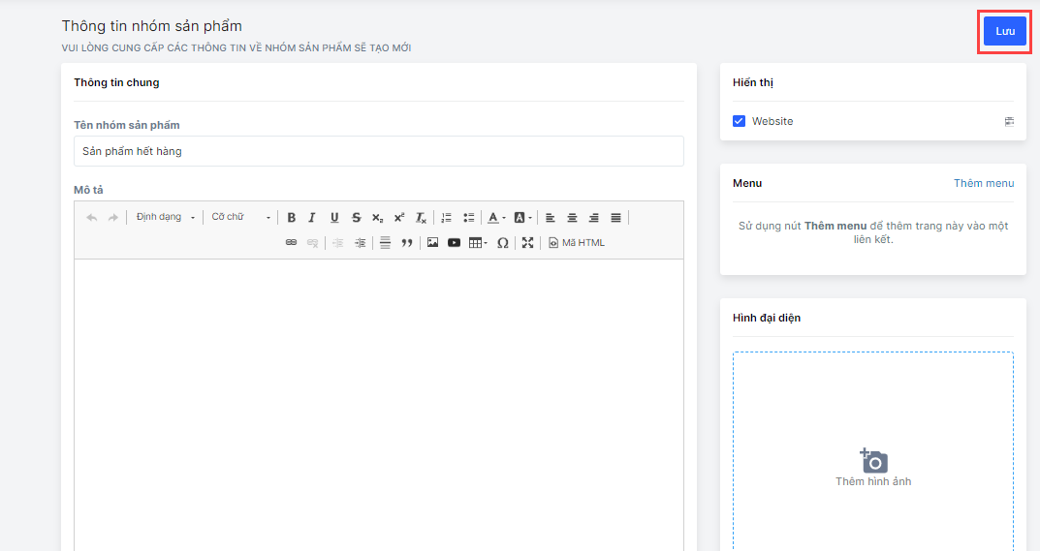1040x551 pixels.
Task: Insert a numbered list
Action: pyautogui.click(x=446, y=218)
